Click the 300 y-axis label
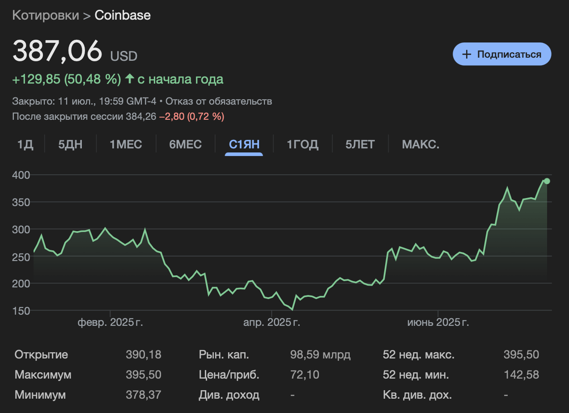 click(x=21, y=230)
